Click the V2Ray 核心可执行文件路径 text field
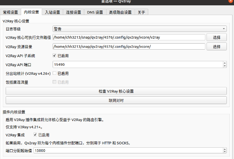This screenshot has width=234, height=159. [129, 38]
